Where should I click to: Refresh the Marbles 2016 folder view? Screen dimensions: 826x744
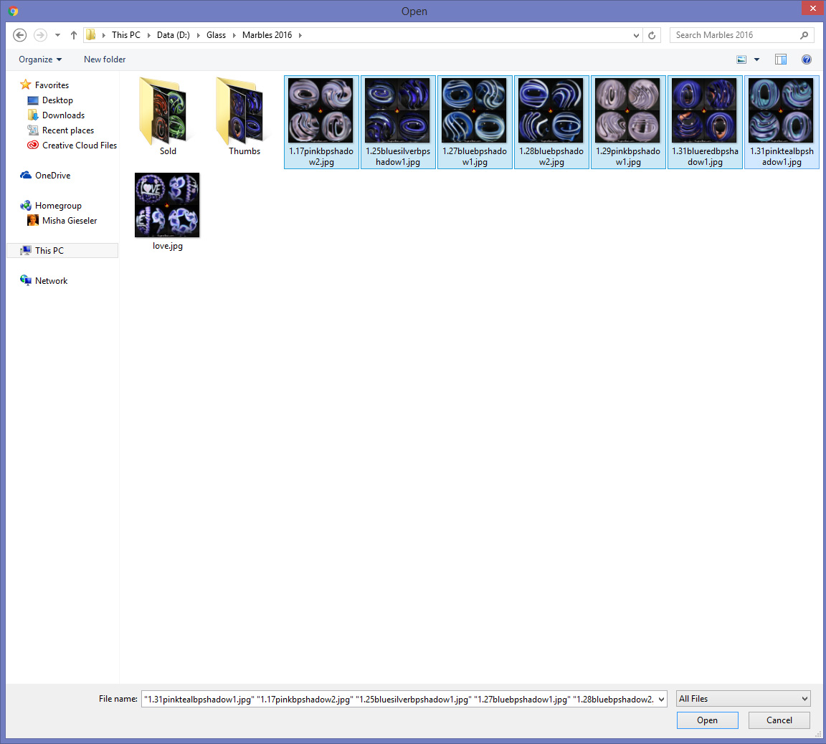651,35
